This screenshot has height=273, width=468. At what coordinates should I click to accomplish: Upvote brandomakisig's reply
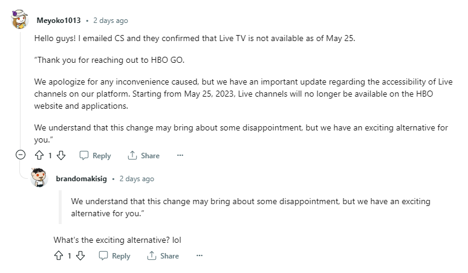(x=59, y=255)
